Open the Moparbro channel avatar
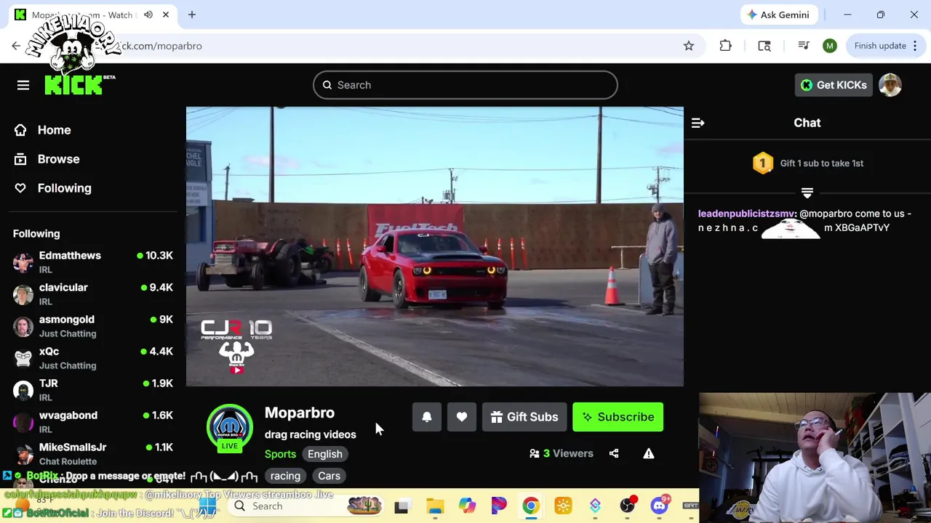The height and width of the screenshot is (523, 931). click(230, 426)
